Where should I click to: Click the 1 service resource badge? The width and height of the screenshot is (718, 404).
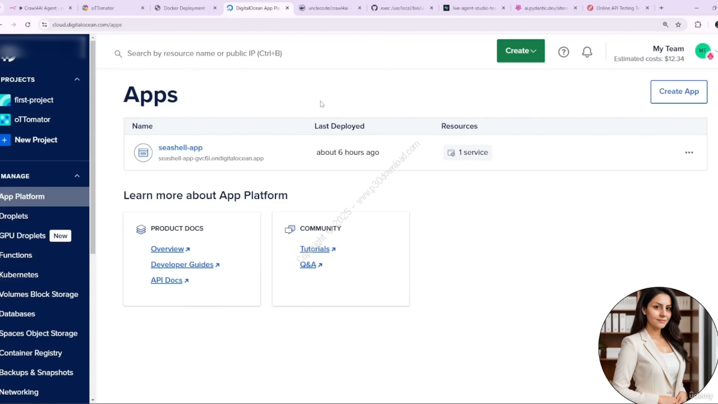(467, 153)
